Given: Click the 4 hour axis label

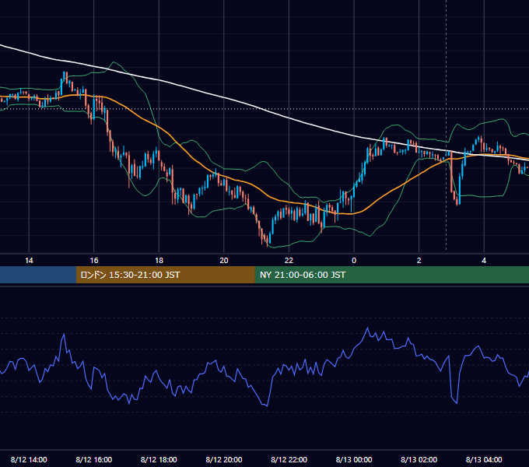Looking at the screenshot, I should (484, 261).
